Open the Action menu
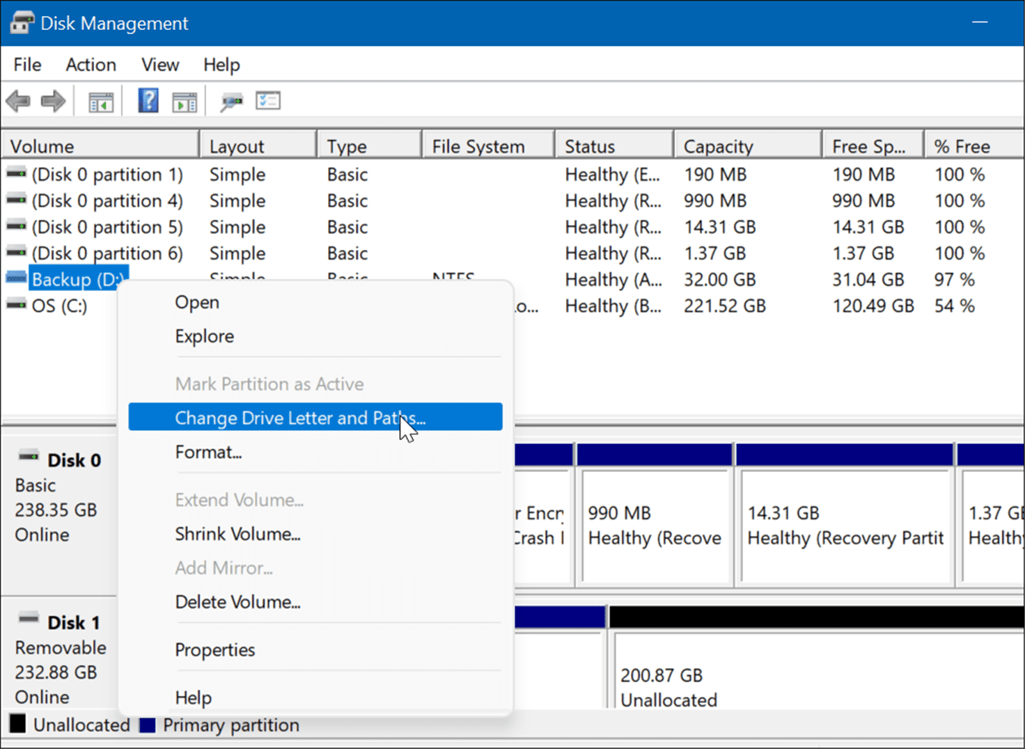The width and height of the screenshot is (1025, 749). point(91,64)
